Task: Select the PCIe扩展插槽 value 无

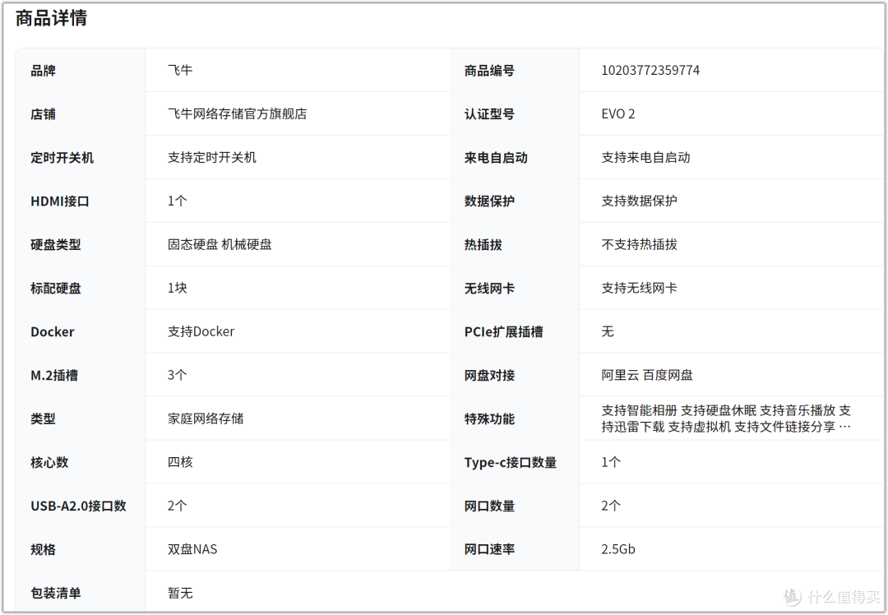Action: pyautogui.click(x=608, y=332)
